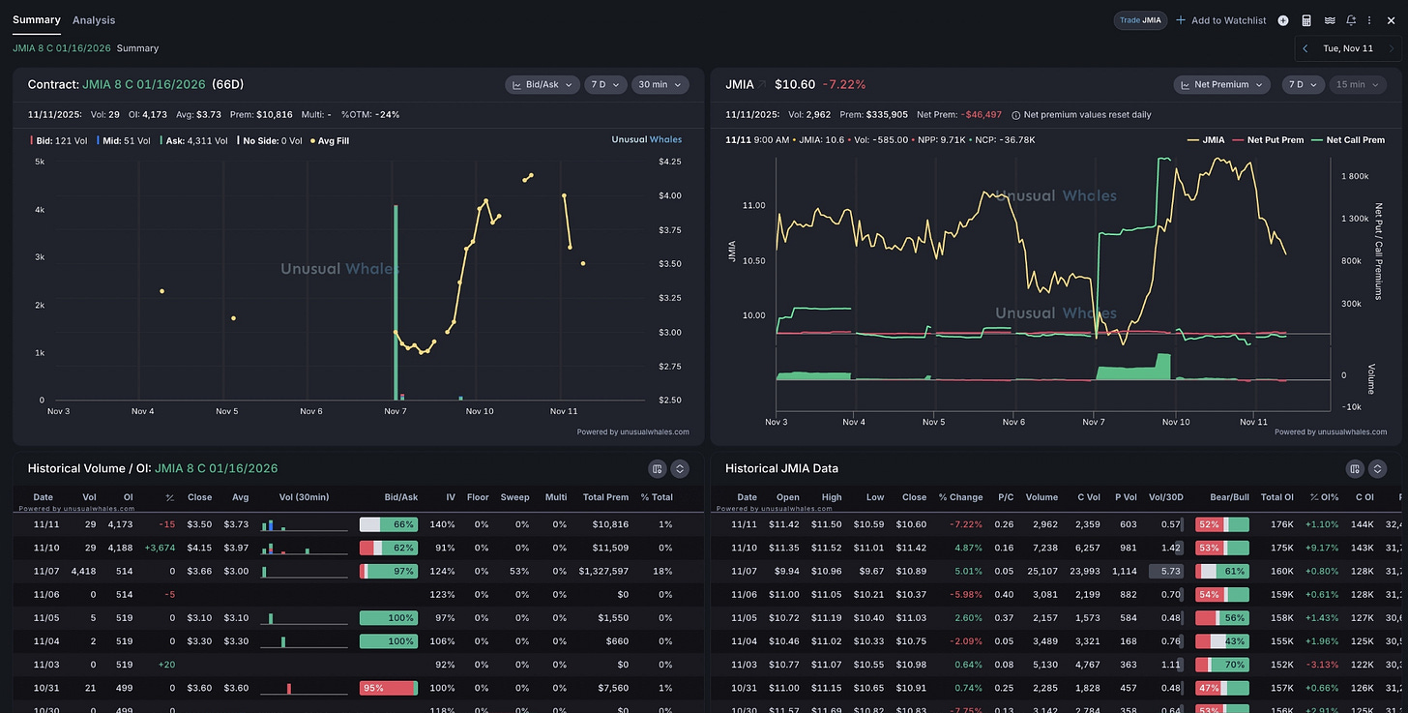The image size is (1408, 713).
Task: Open the Net Premium chart type dropdown
Action: click(x=1222, y=85)
